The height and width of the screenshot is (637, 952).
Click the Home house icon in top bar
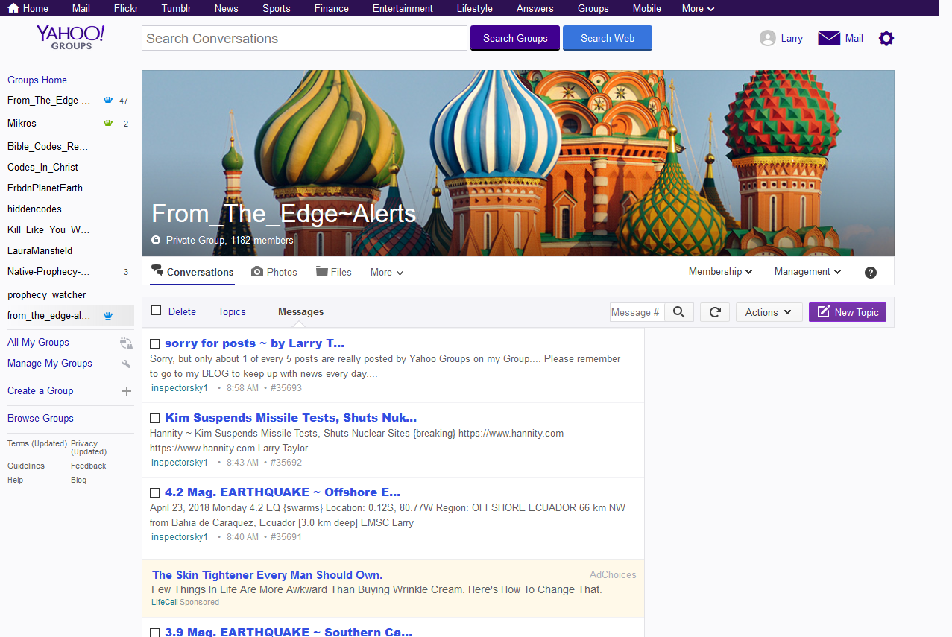click(13, 8)
